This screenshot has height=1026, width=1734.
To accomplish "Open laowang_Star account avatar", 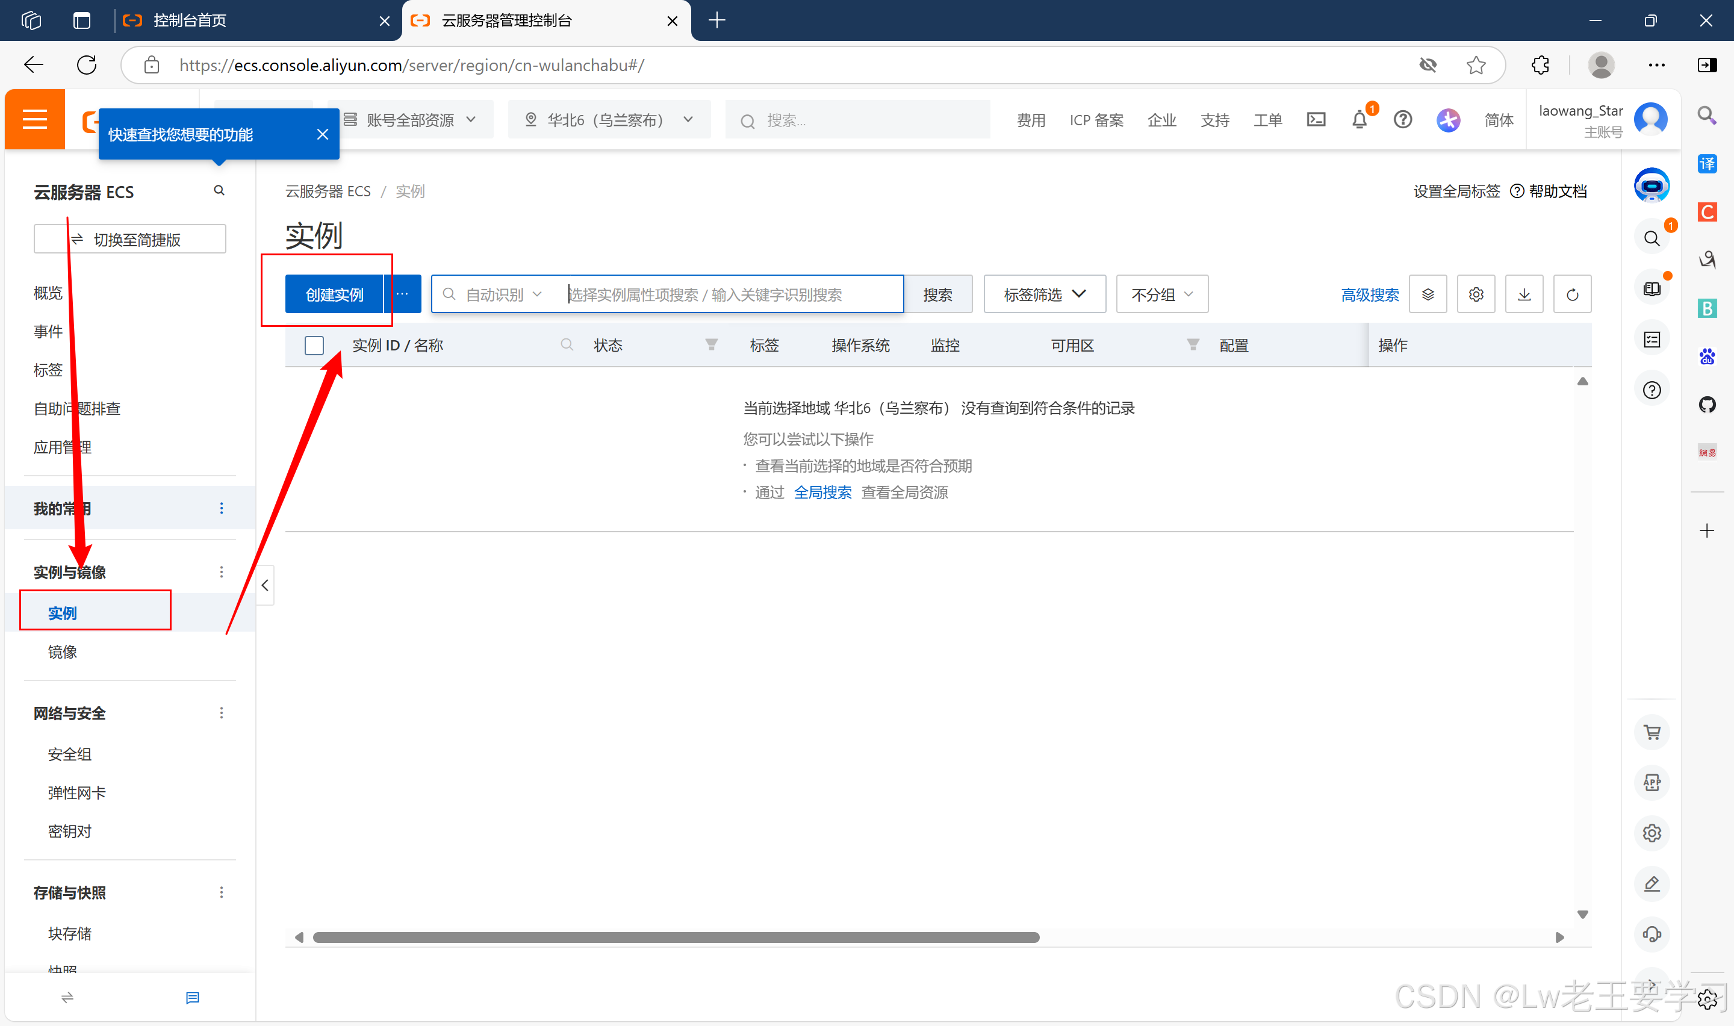I will (1650, 119).
